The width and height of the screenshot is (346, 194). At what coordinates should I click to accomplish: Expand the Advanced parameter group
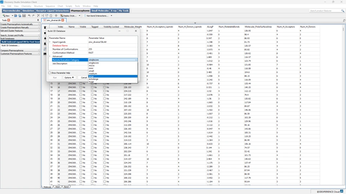coord(50,56)
